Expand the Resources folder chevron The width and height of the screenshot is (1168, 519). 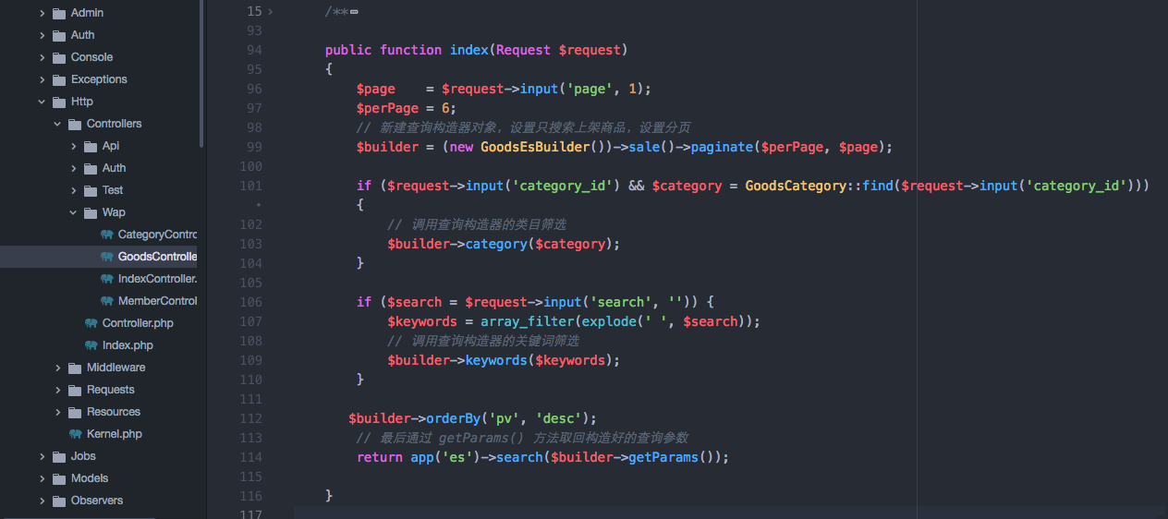(57, 412)
